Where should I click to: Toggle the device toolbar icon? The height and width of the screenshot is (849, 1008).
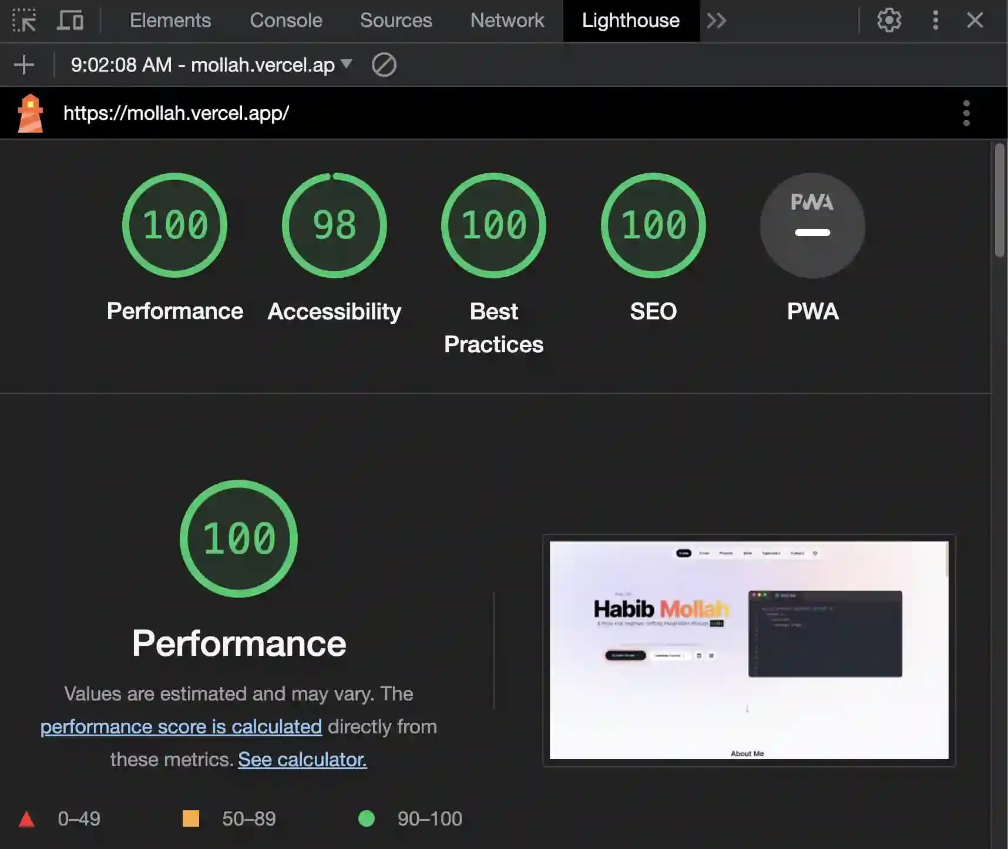tap(70, 20)
